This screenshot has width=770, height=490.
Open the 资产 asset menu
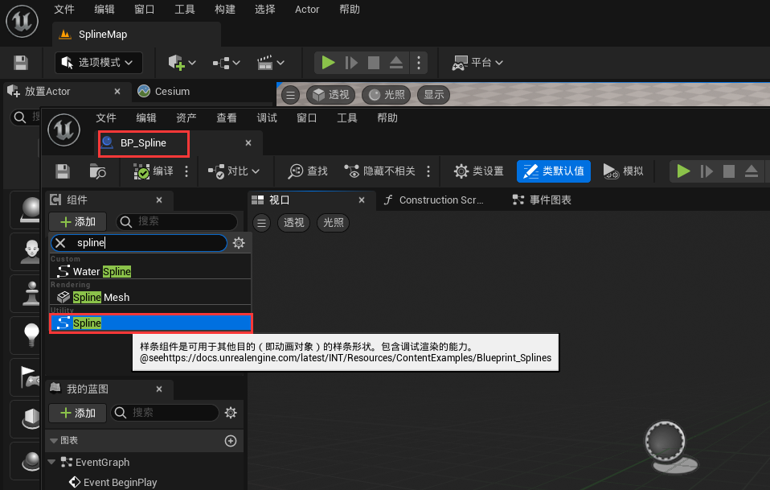pos(186,117)
